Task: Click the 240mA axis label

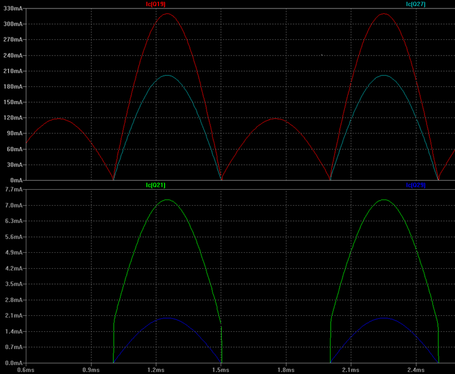Action: [13, 56]
